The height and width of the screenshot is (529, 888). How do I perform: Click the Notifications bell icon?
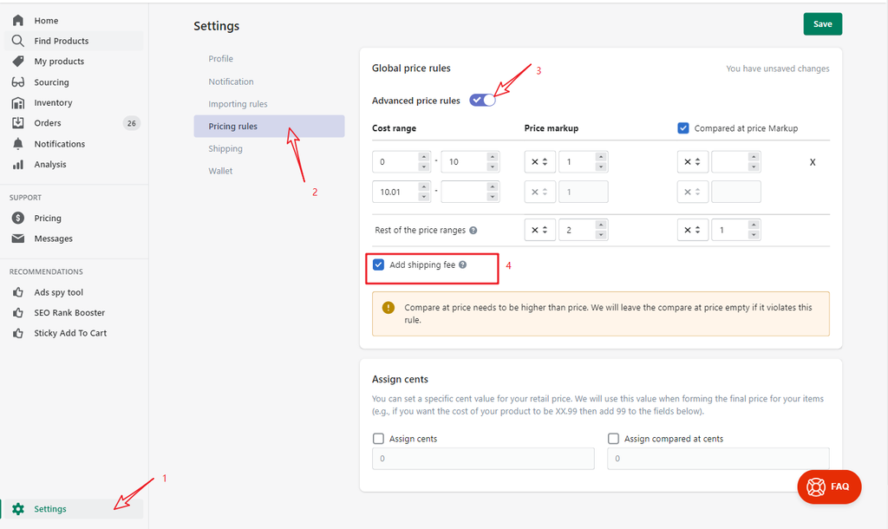(18, 144)
